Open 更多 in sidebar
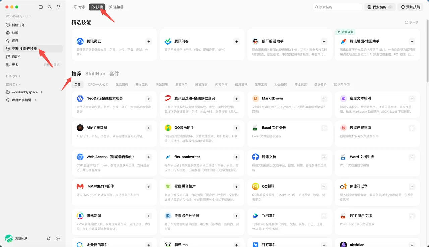429x247 pixels. [x=33, y=65]
